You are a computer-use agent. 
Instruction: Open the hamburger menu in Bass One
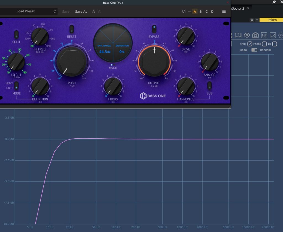click(x=224, y=12)
